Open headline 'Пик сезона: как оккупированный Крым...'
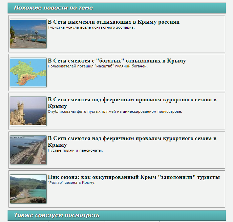Viewport: 233px width, 222px height. (134, 177)
